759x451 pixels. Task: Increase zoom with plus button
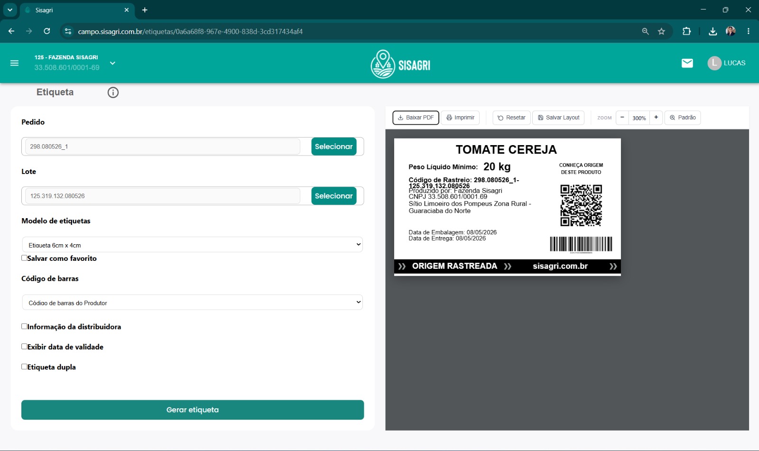click(x=656, y=118)
